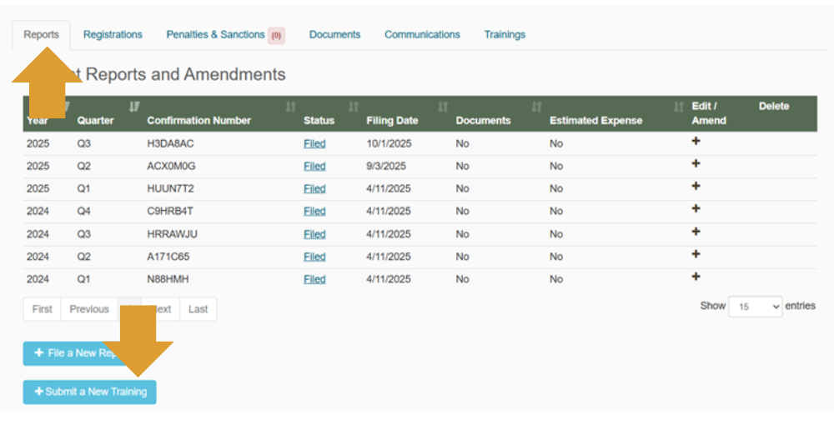This screenshot has height=435, width=834.
Task: Click filing date 9/3/2025
Action: [x=386, y=166]
